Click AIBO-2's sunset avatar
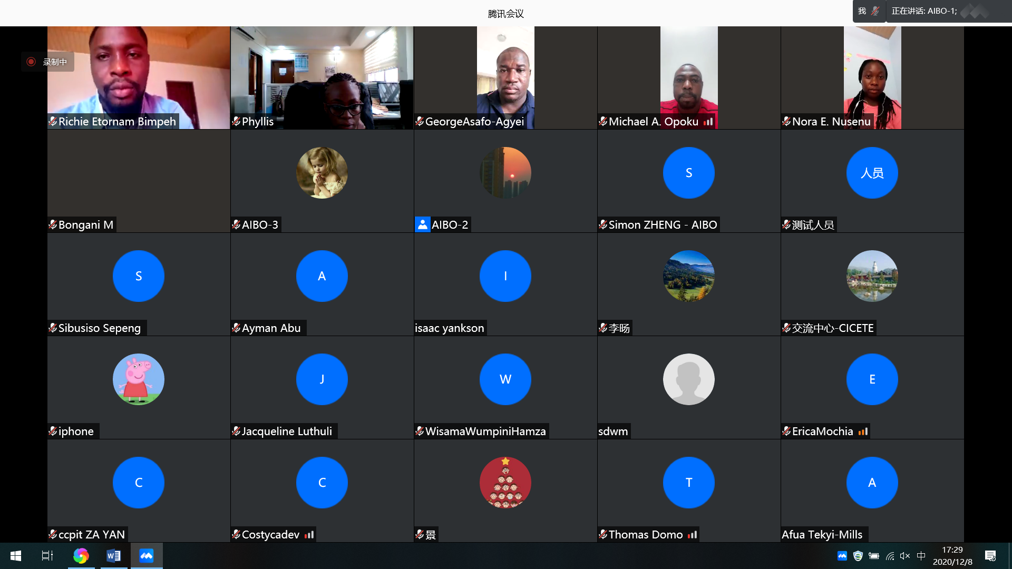1012x569 pixels. [x=505, y=173]
